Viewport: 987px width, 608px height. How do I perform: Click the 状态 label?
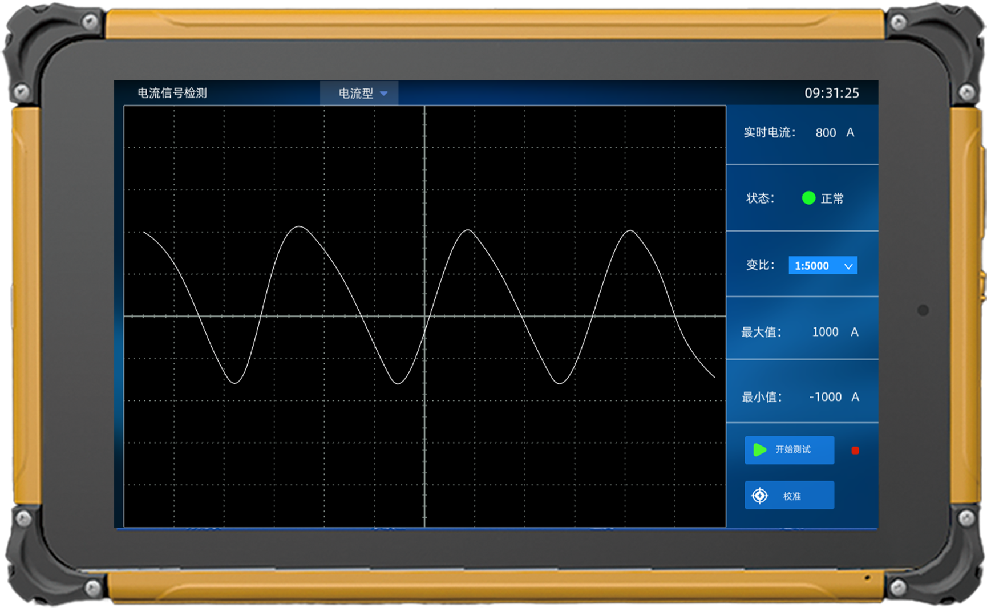click(760, 198)
